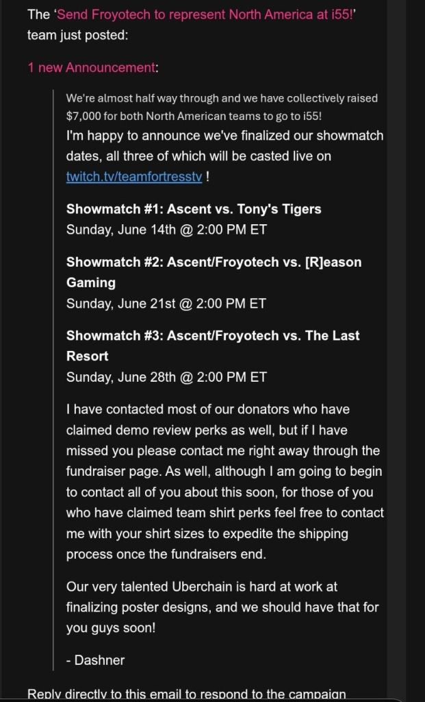The height and width of the screenshot is (702, 425).
Task: Open the '1 new Announcement' link
Action: (x=91, y=67)
